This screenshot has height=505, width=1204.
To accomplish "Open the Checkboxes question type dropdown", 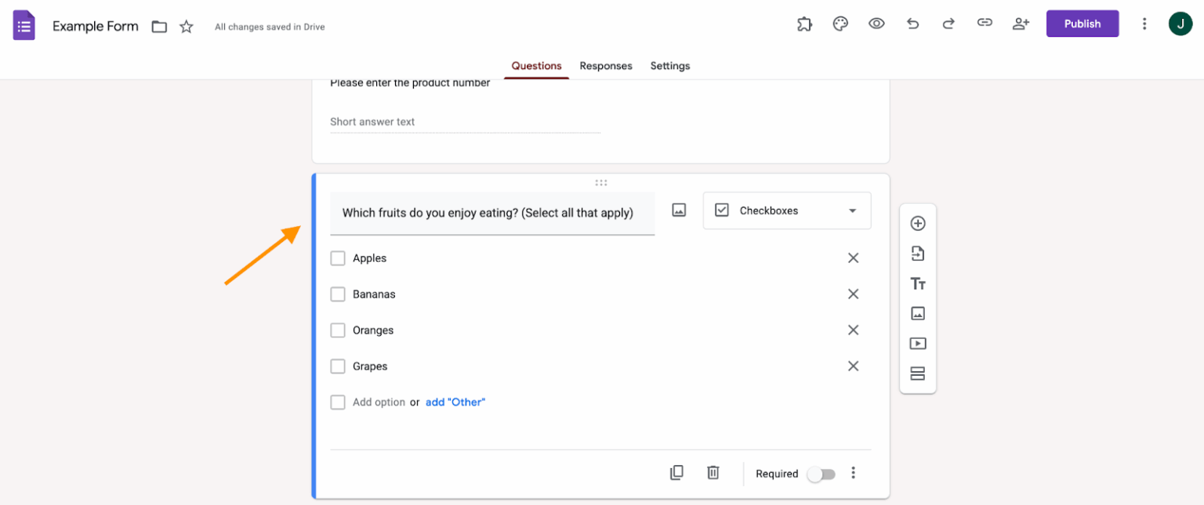I will [786, 210].
